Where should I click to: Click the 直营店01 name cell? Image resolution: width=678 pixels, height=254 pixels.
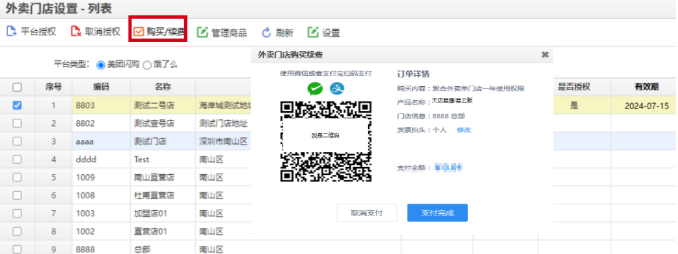click(162, 231)
